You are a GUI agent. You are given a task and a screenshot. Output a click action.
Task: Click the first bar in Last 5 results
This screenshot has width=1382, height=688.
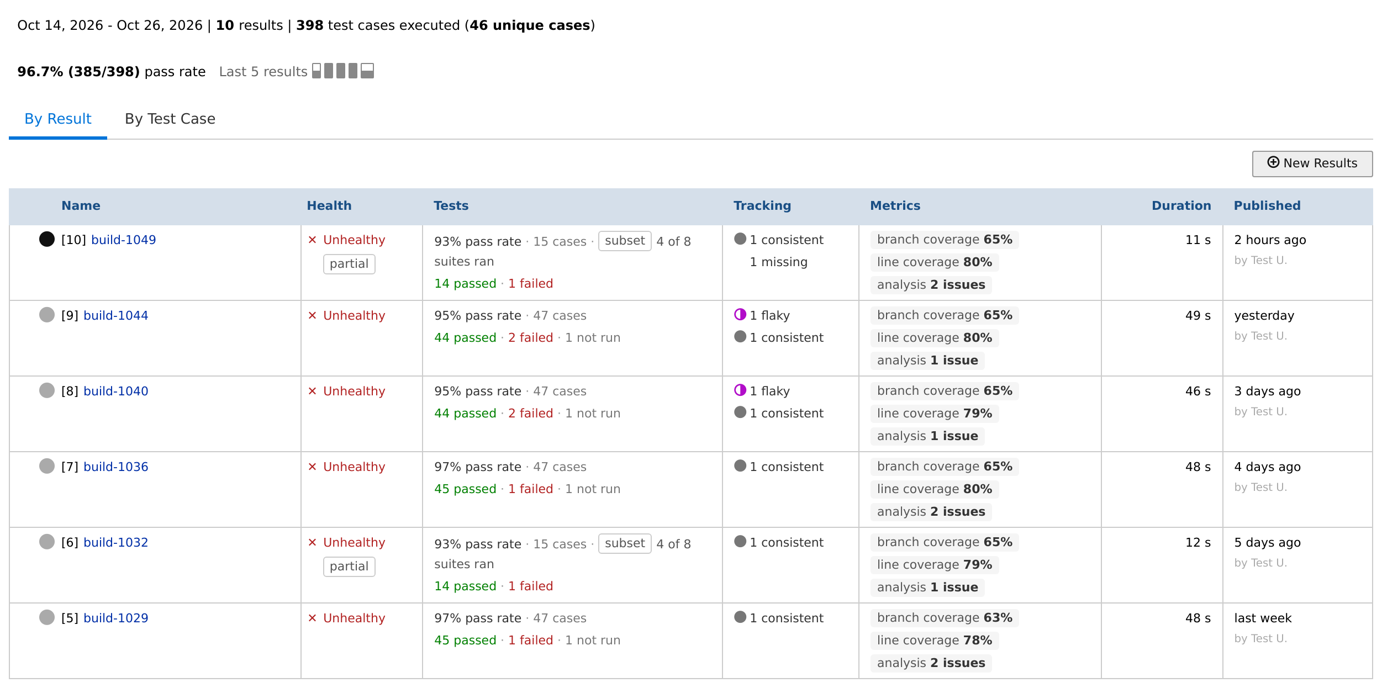317,71
